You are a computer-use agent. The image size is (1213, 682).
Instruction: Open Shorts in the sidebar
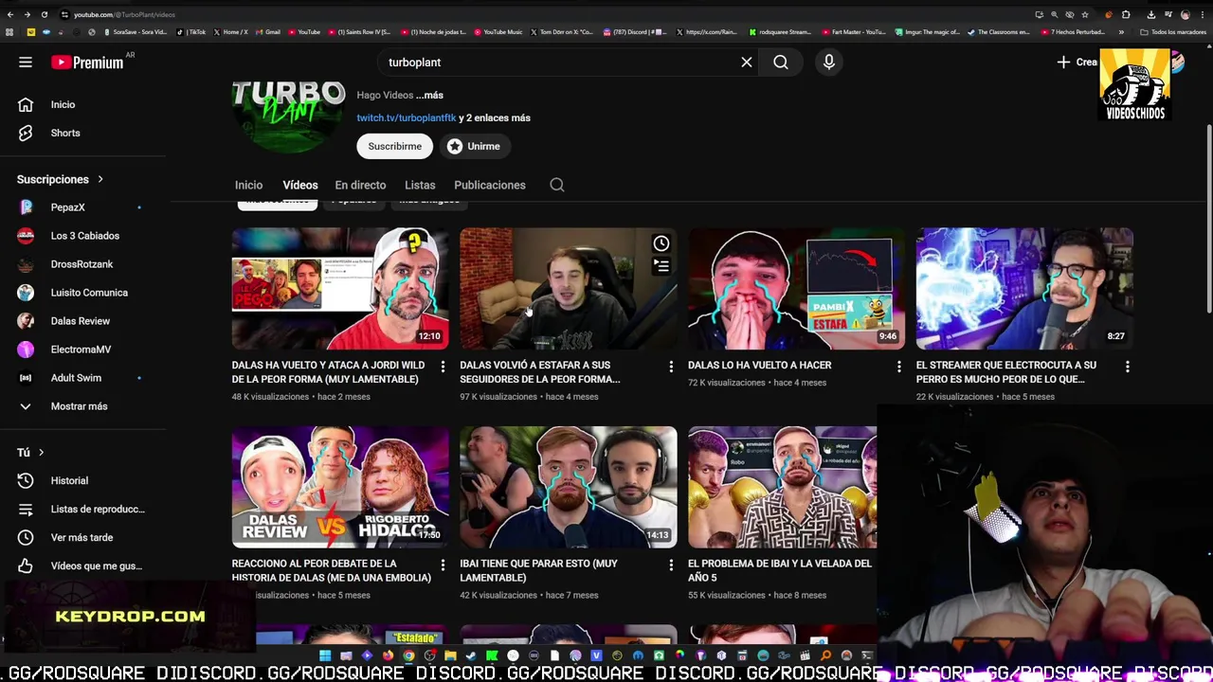click(x=64, y=133)
